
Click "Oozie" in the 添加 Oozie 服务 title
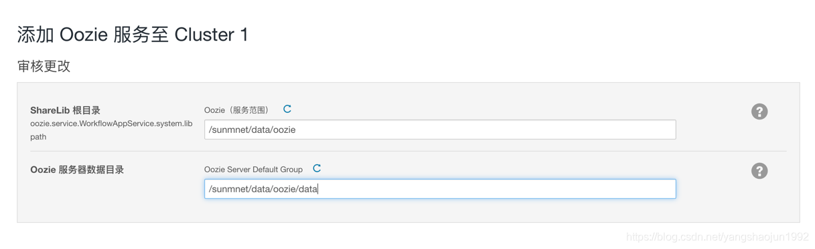click(x=84, y=35)
